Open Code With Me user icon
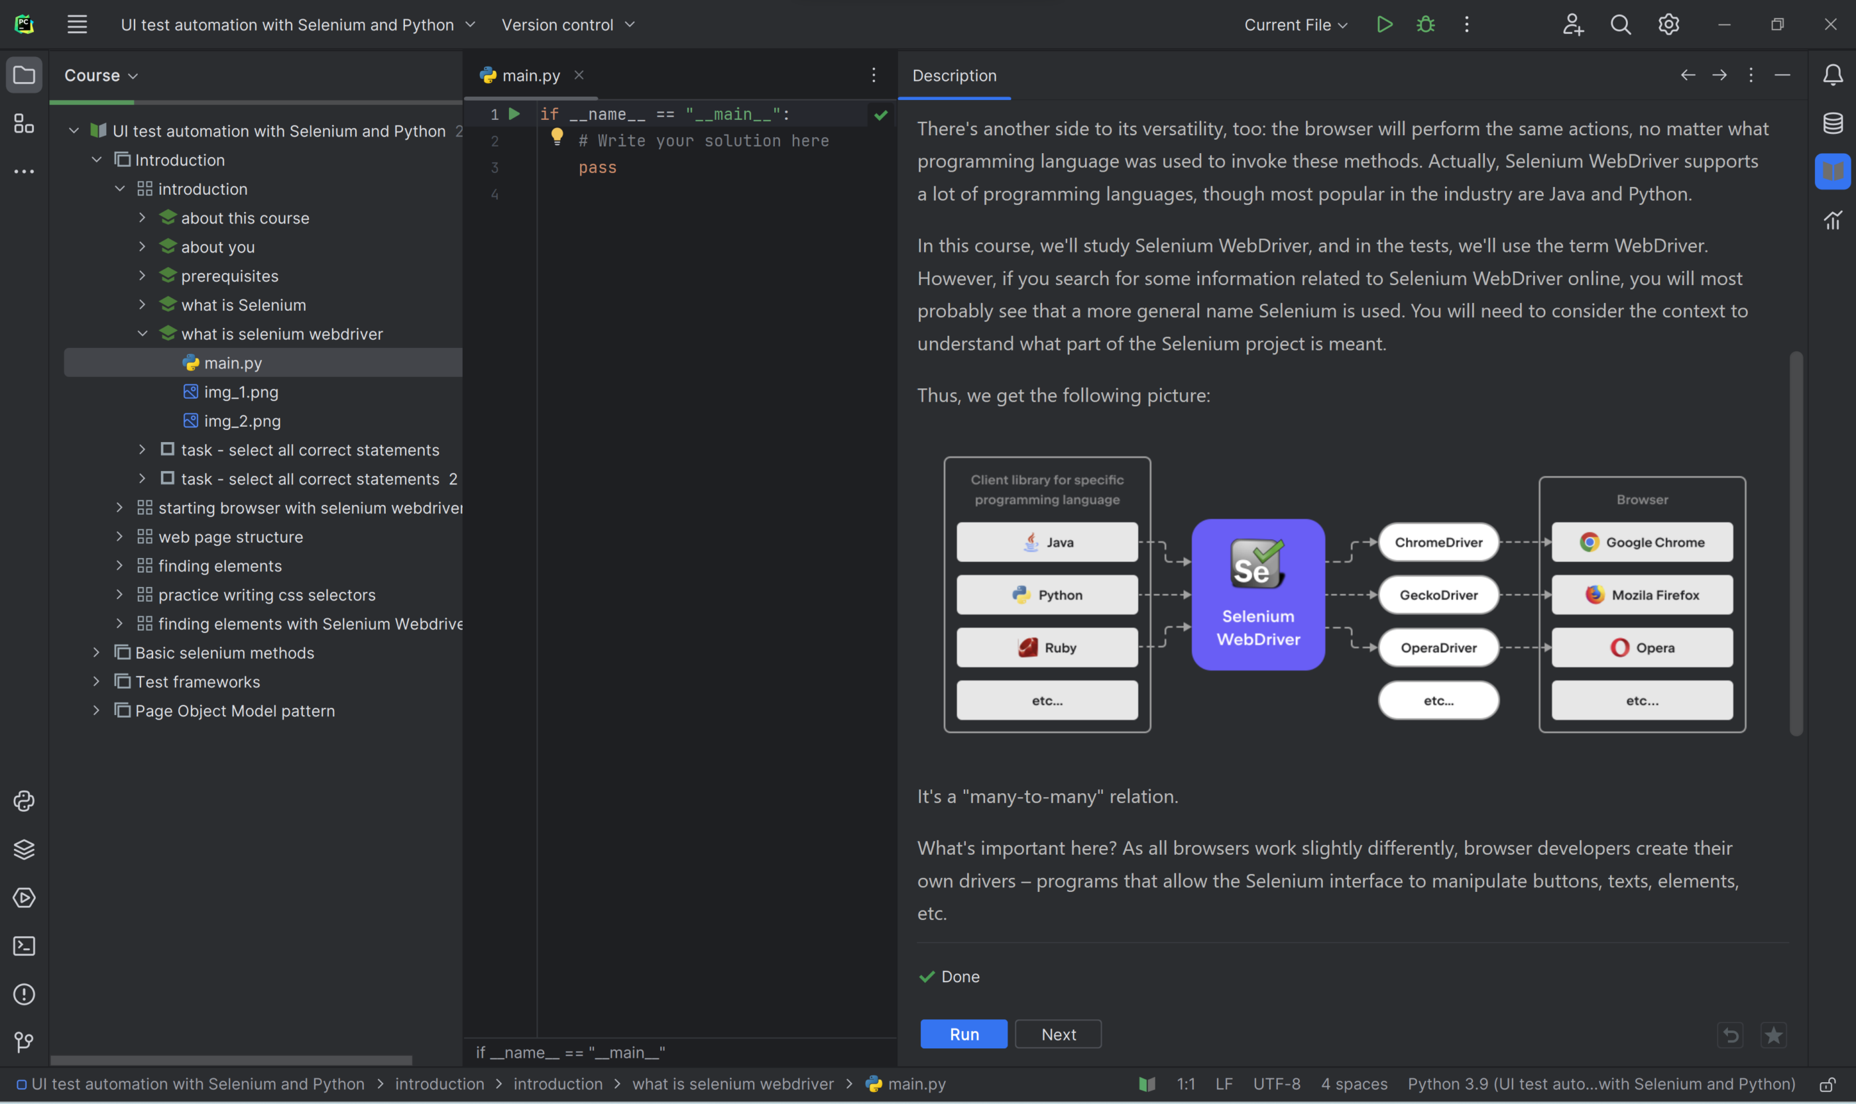Image resolution: width=1856 pixels, height=1104 pixels. tap(1572, 25)
